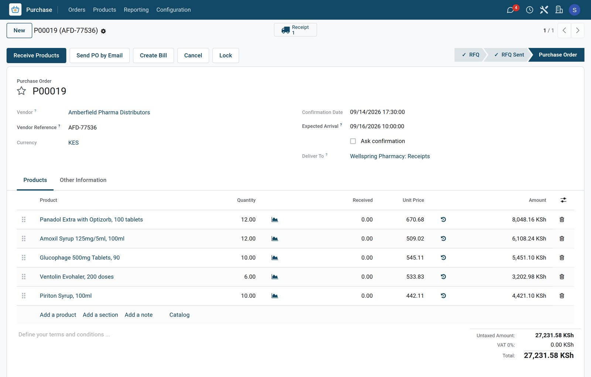Click Send PO by Email

pos(99,55)
